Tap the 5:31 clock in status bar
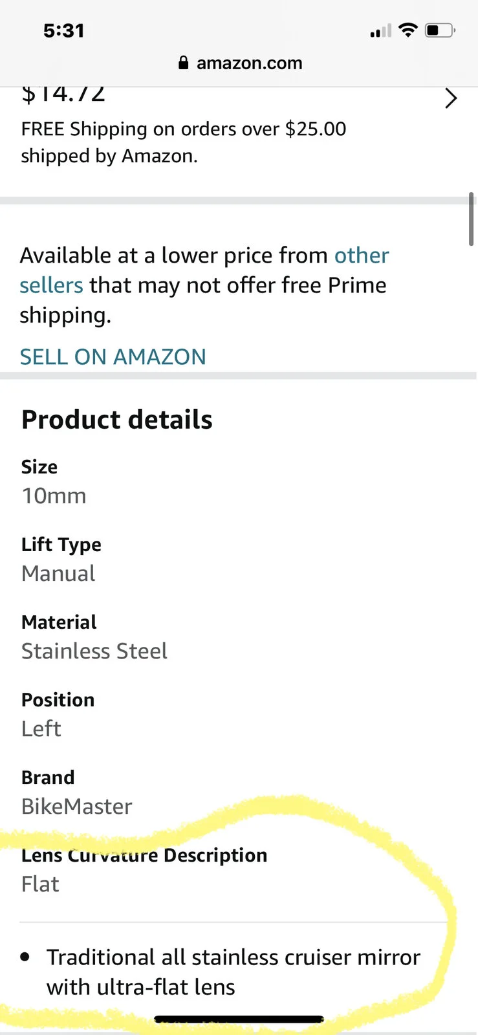Screen dimensions: 478x1035 63,30
